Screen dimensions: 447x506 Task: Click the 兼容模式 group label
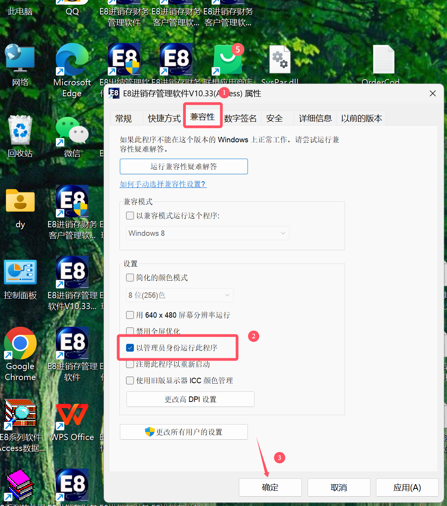point(138,202)
